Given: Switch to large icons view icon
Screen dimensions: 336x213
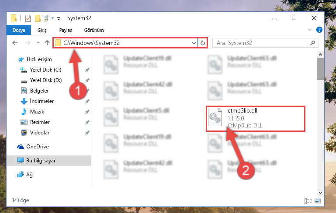Looking at the screenshot, I should [x=318, y=201].
